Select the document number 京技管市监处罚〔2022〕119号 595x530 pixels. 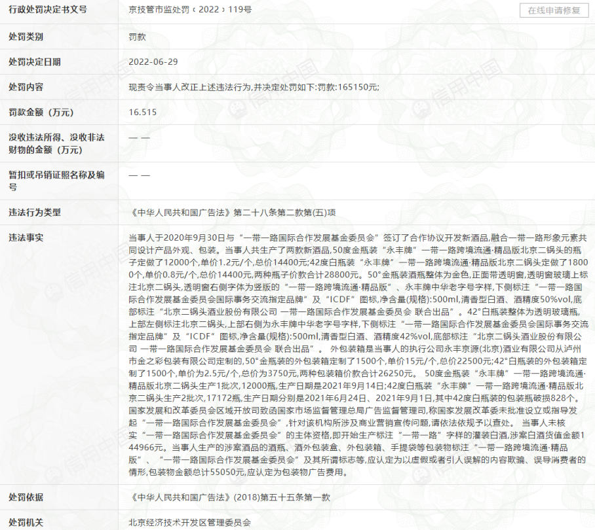click(x=190, y=10)
